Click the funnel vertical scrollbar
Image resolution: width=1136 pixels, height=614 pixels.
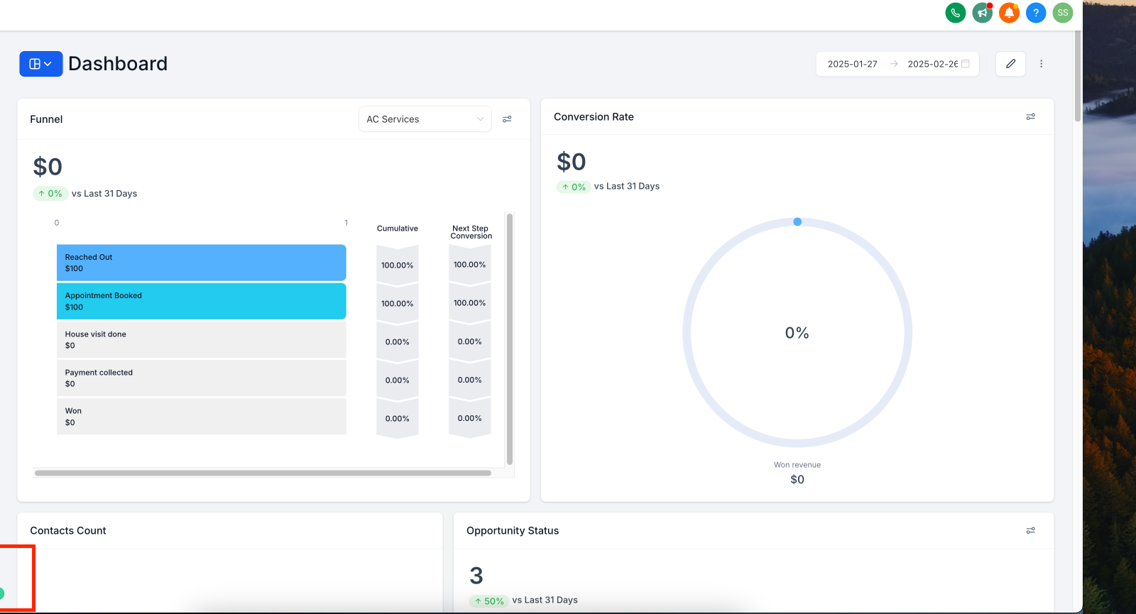pos(510,339)
